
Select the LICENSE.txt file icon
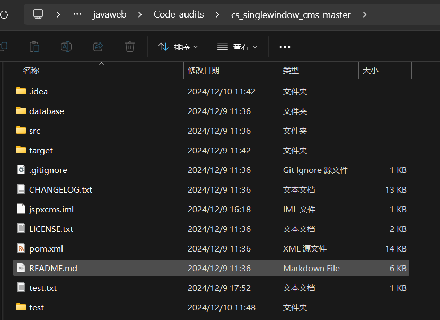[x=21, y=228]
